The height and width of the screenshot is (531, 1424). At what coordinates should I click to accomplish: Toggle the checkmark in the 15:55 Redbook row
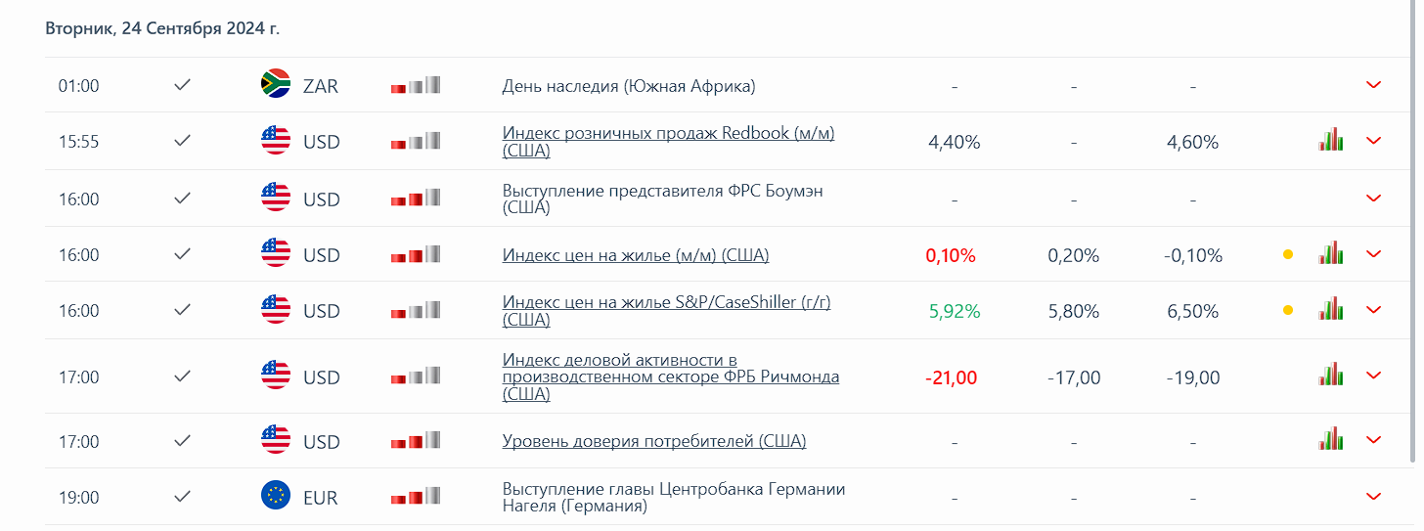pos(182,141)
